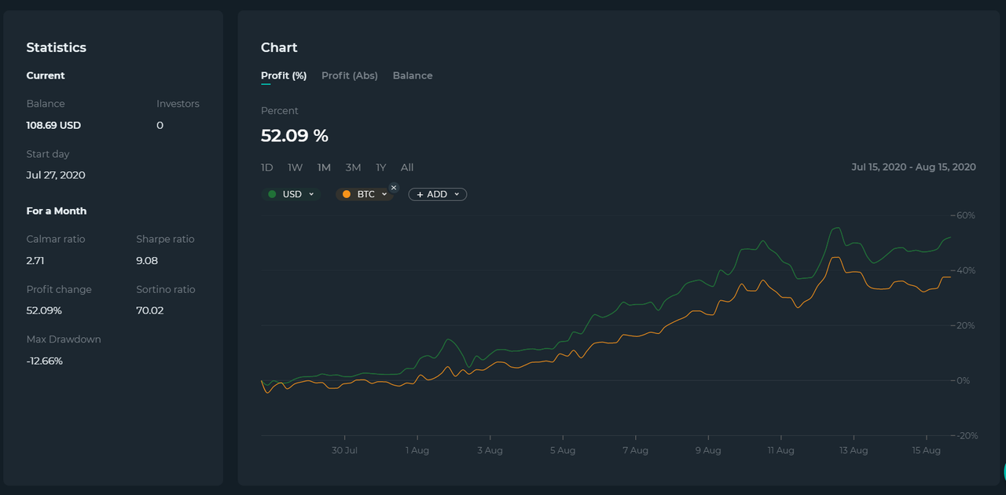Click the 52.09 % percent value

coord(295,135)
